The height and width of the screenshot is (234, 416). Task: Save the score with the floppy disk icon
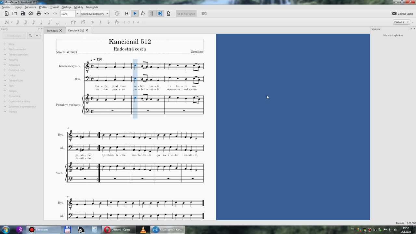point(23,14)
